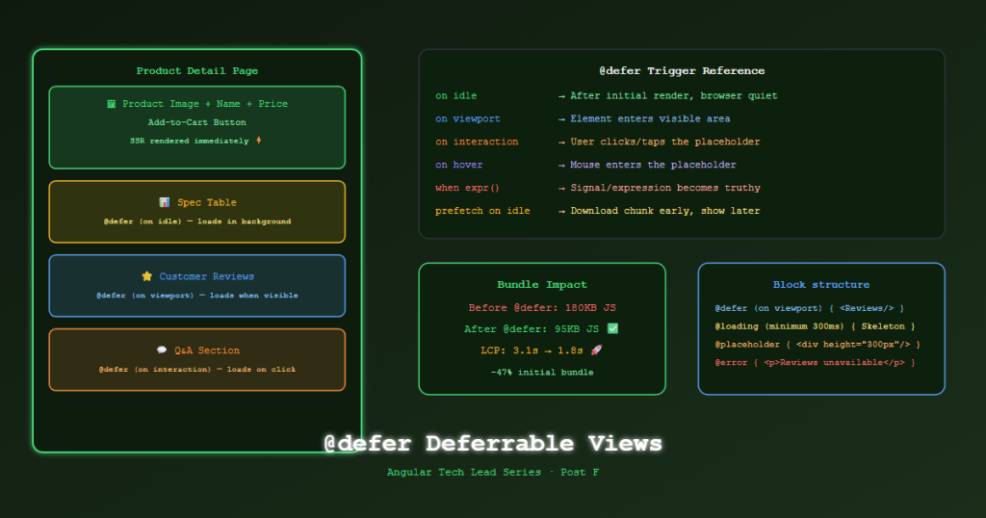Click the "@defer Trigger Reference" heading
The width and height of the screenshot is (986, 518).
pos(682,71)
